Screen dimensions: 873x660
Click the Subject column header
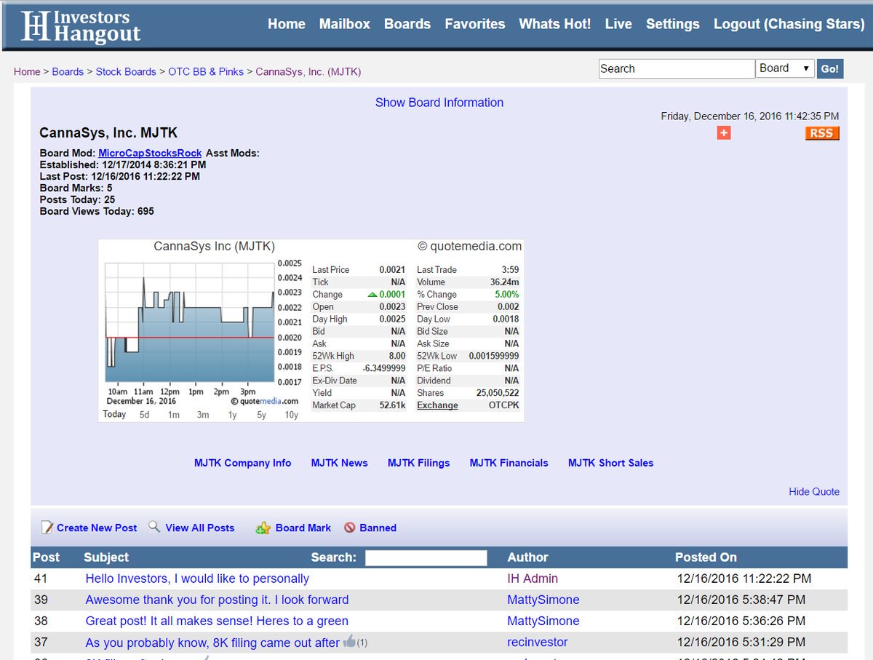pyautogui.click(x=106, y=557)
